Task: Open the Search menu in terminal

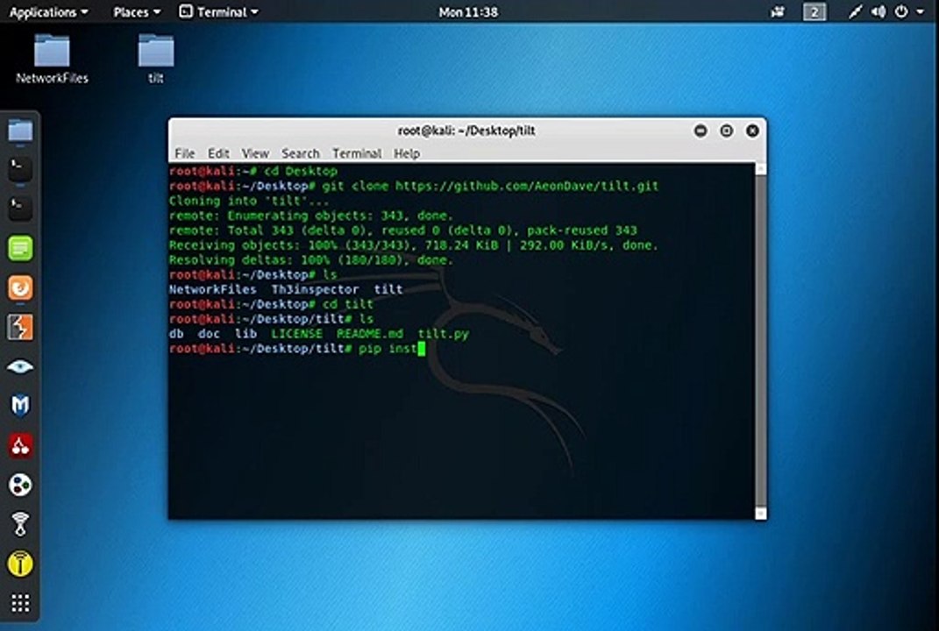Action: click(301, 154)
